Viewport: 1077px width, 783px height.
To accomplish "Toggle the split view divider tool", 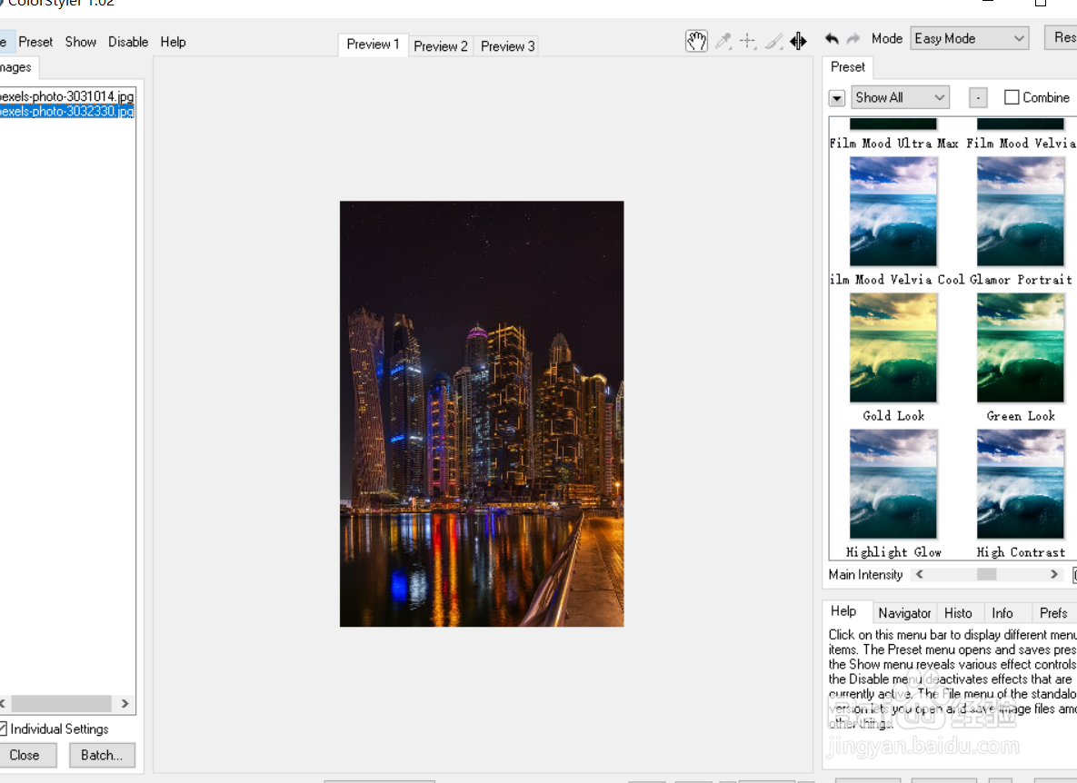I will (798, 41).
